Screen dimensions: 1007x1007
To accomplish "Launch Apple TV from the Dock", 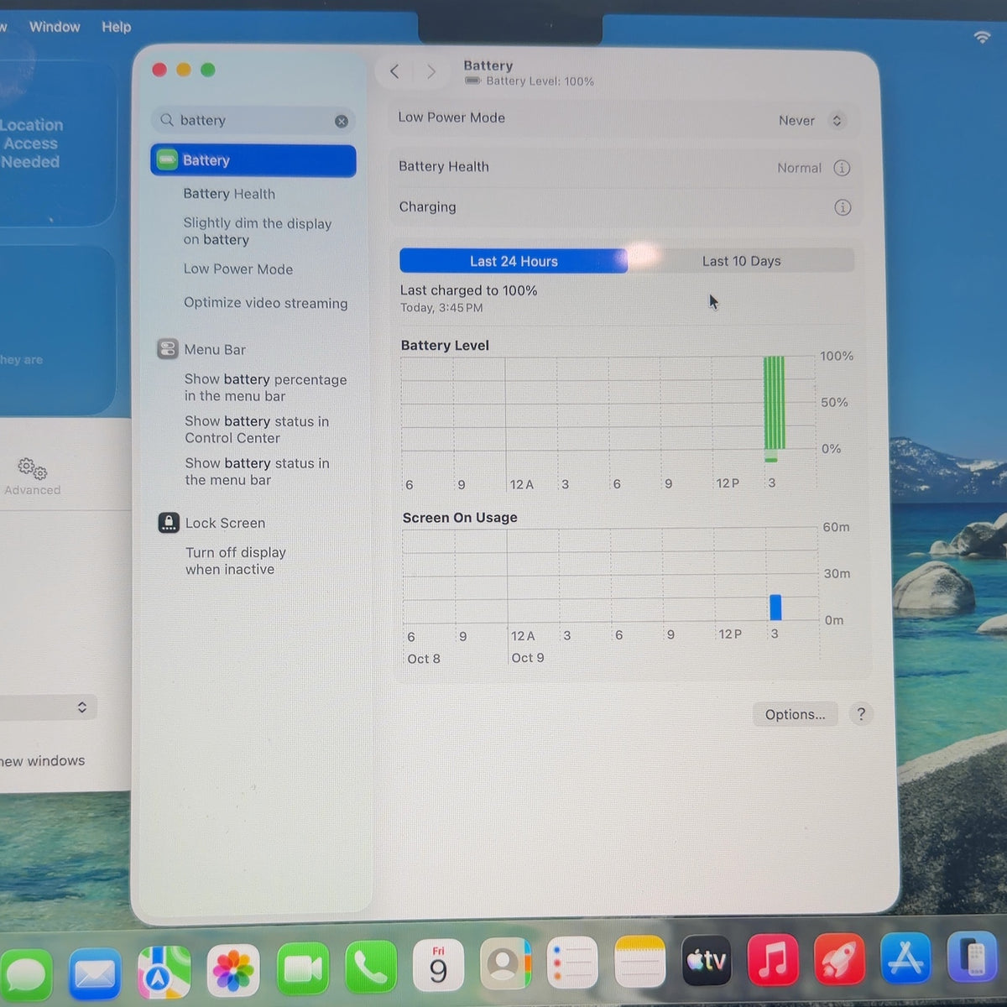I will click(x=707, y=959).
